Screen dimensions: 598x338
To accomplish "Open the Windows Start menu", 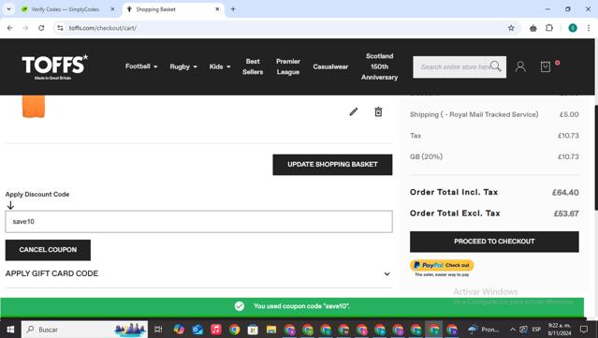I will [10, 330].
